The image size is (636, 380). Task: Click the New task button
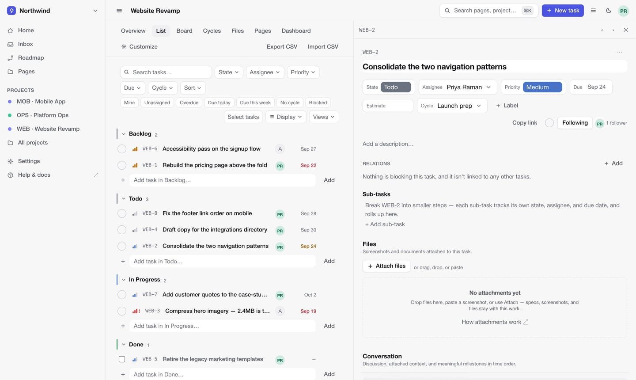[x=563, y=11]
